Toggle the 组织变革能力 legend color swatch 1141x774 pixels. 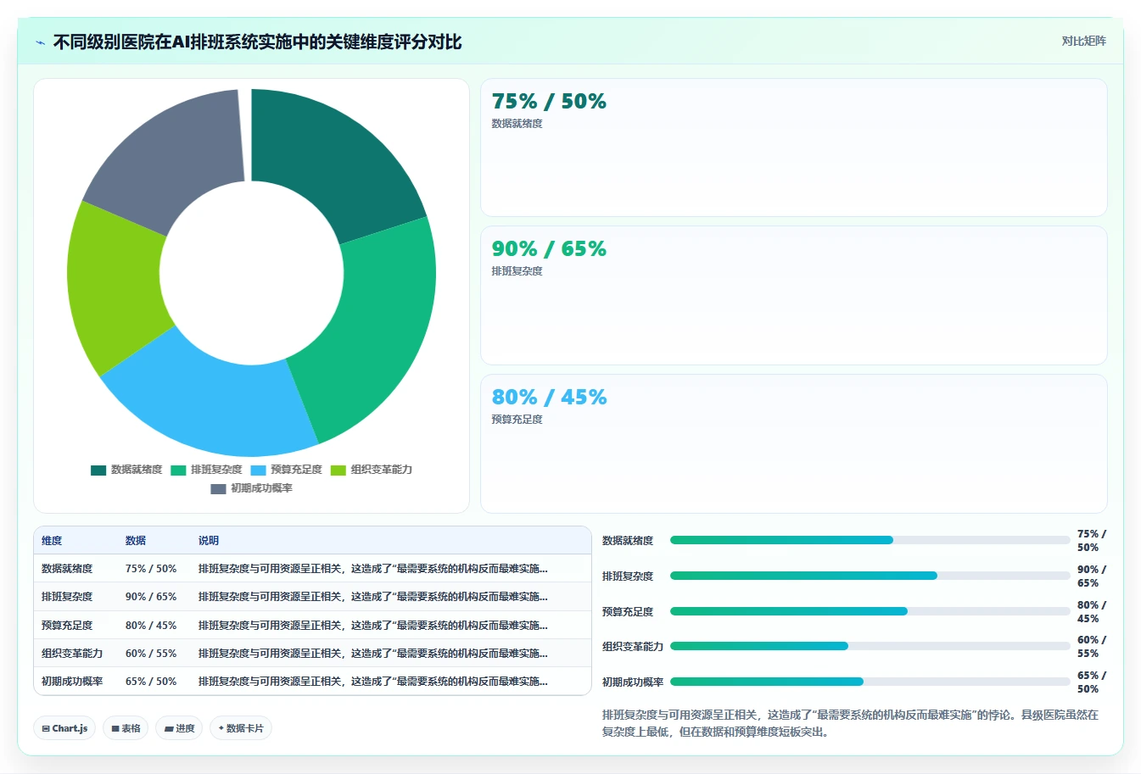point(338,470)
